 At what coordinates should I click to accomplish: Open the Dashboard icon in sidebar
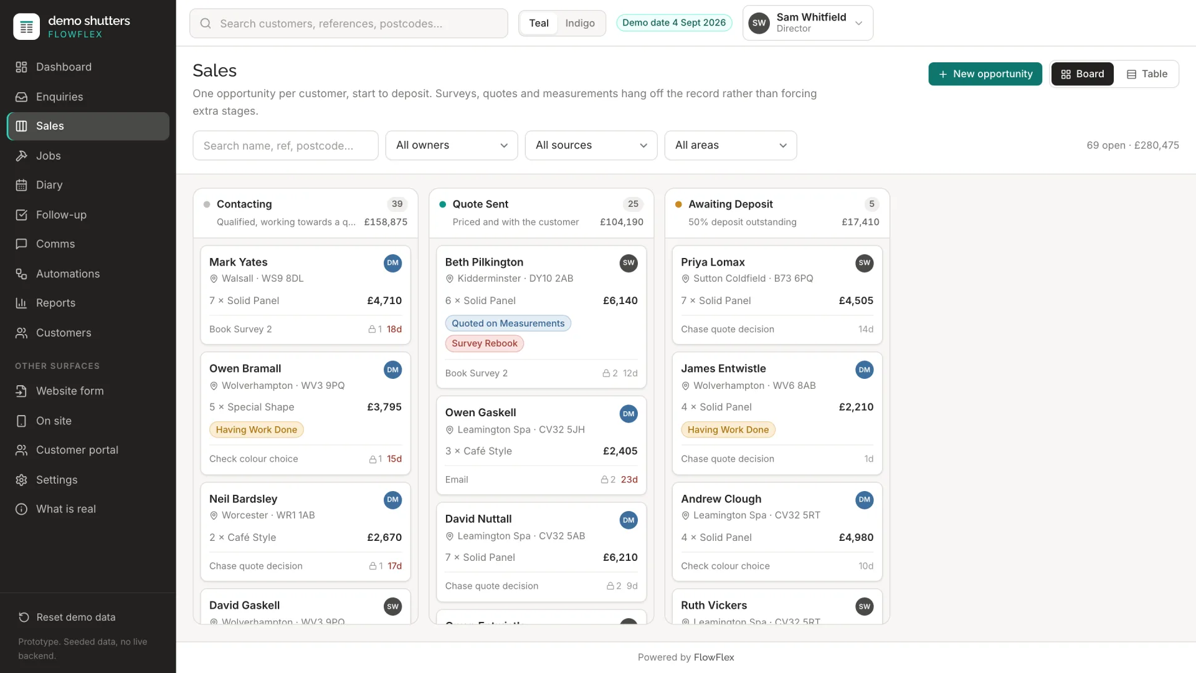[x=21, y=67]
